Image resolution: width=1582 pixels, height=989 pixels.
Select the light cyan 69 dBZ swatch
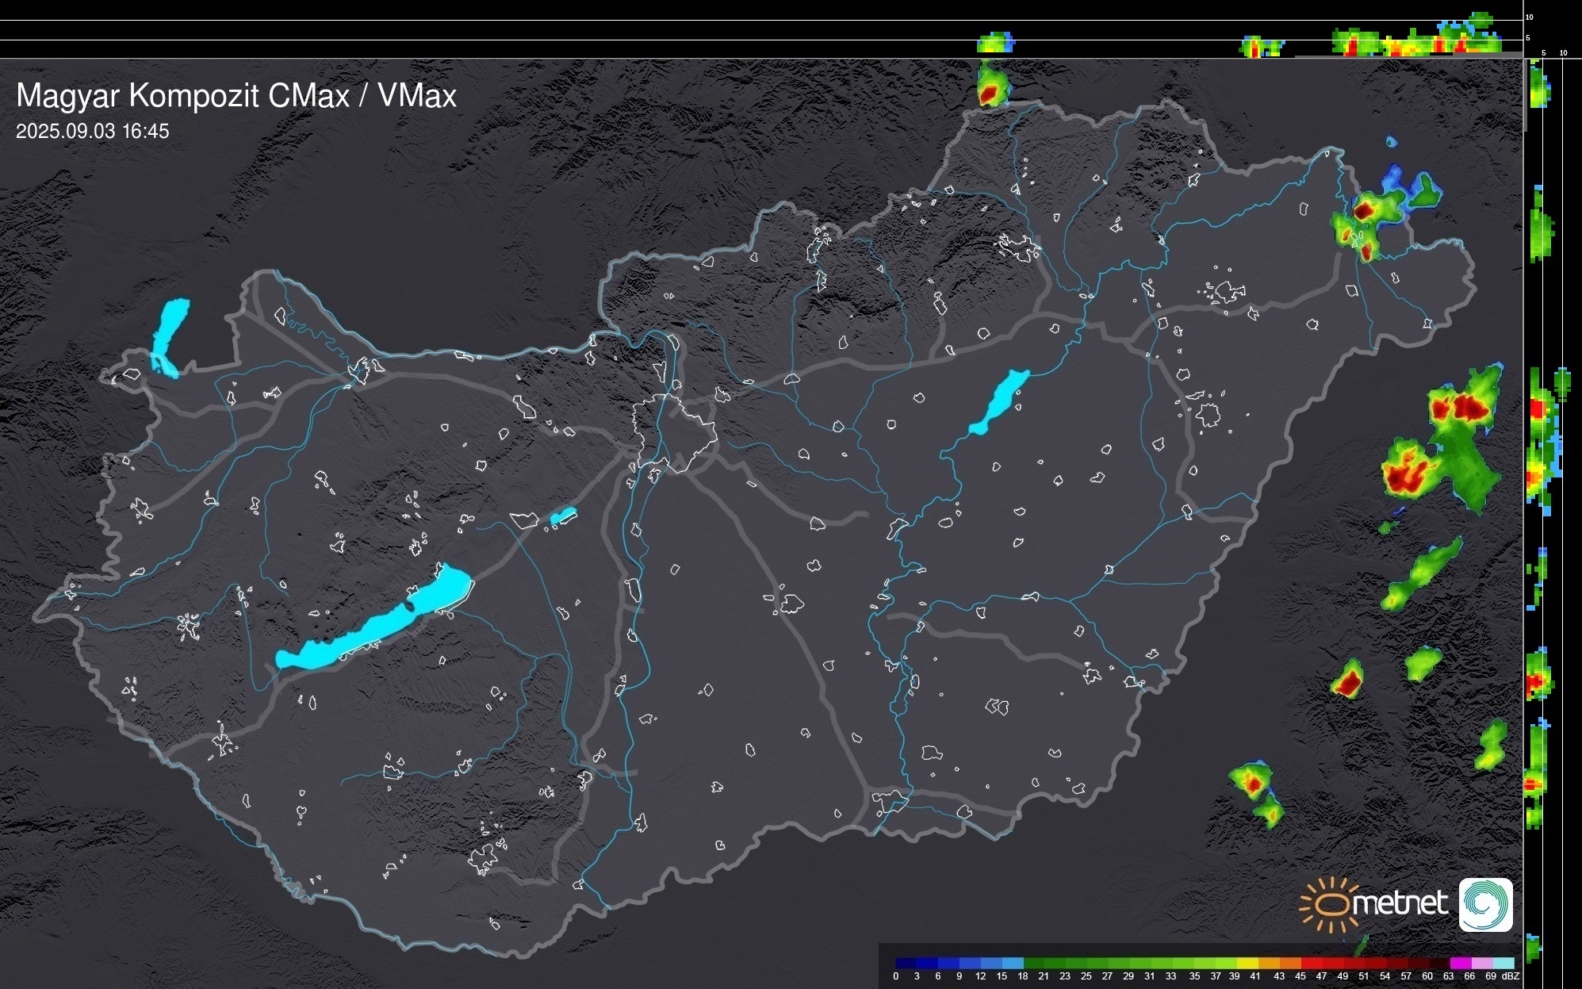1502,963
